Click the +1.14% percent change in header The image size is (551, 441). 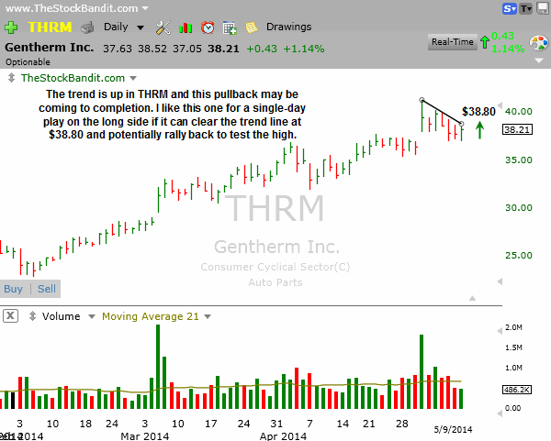pos(304,49)
